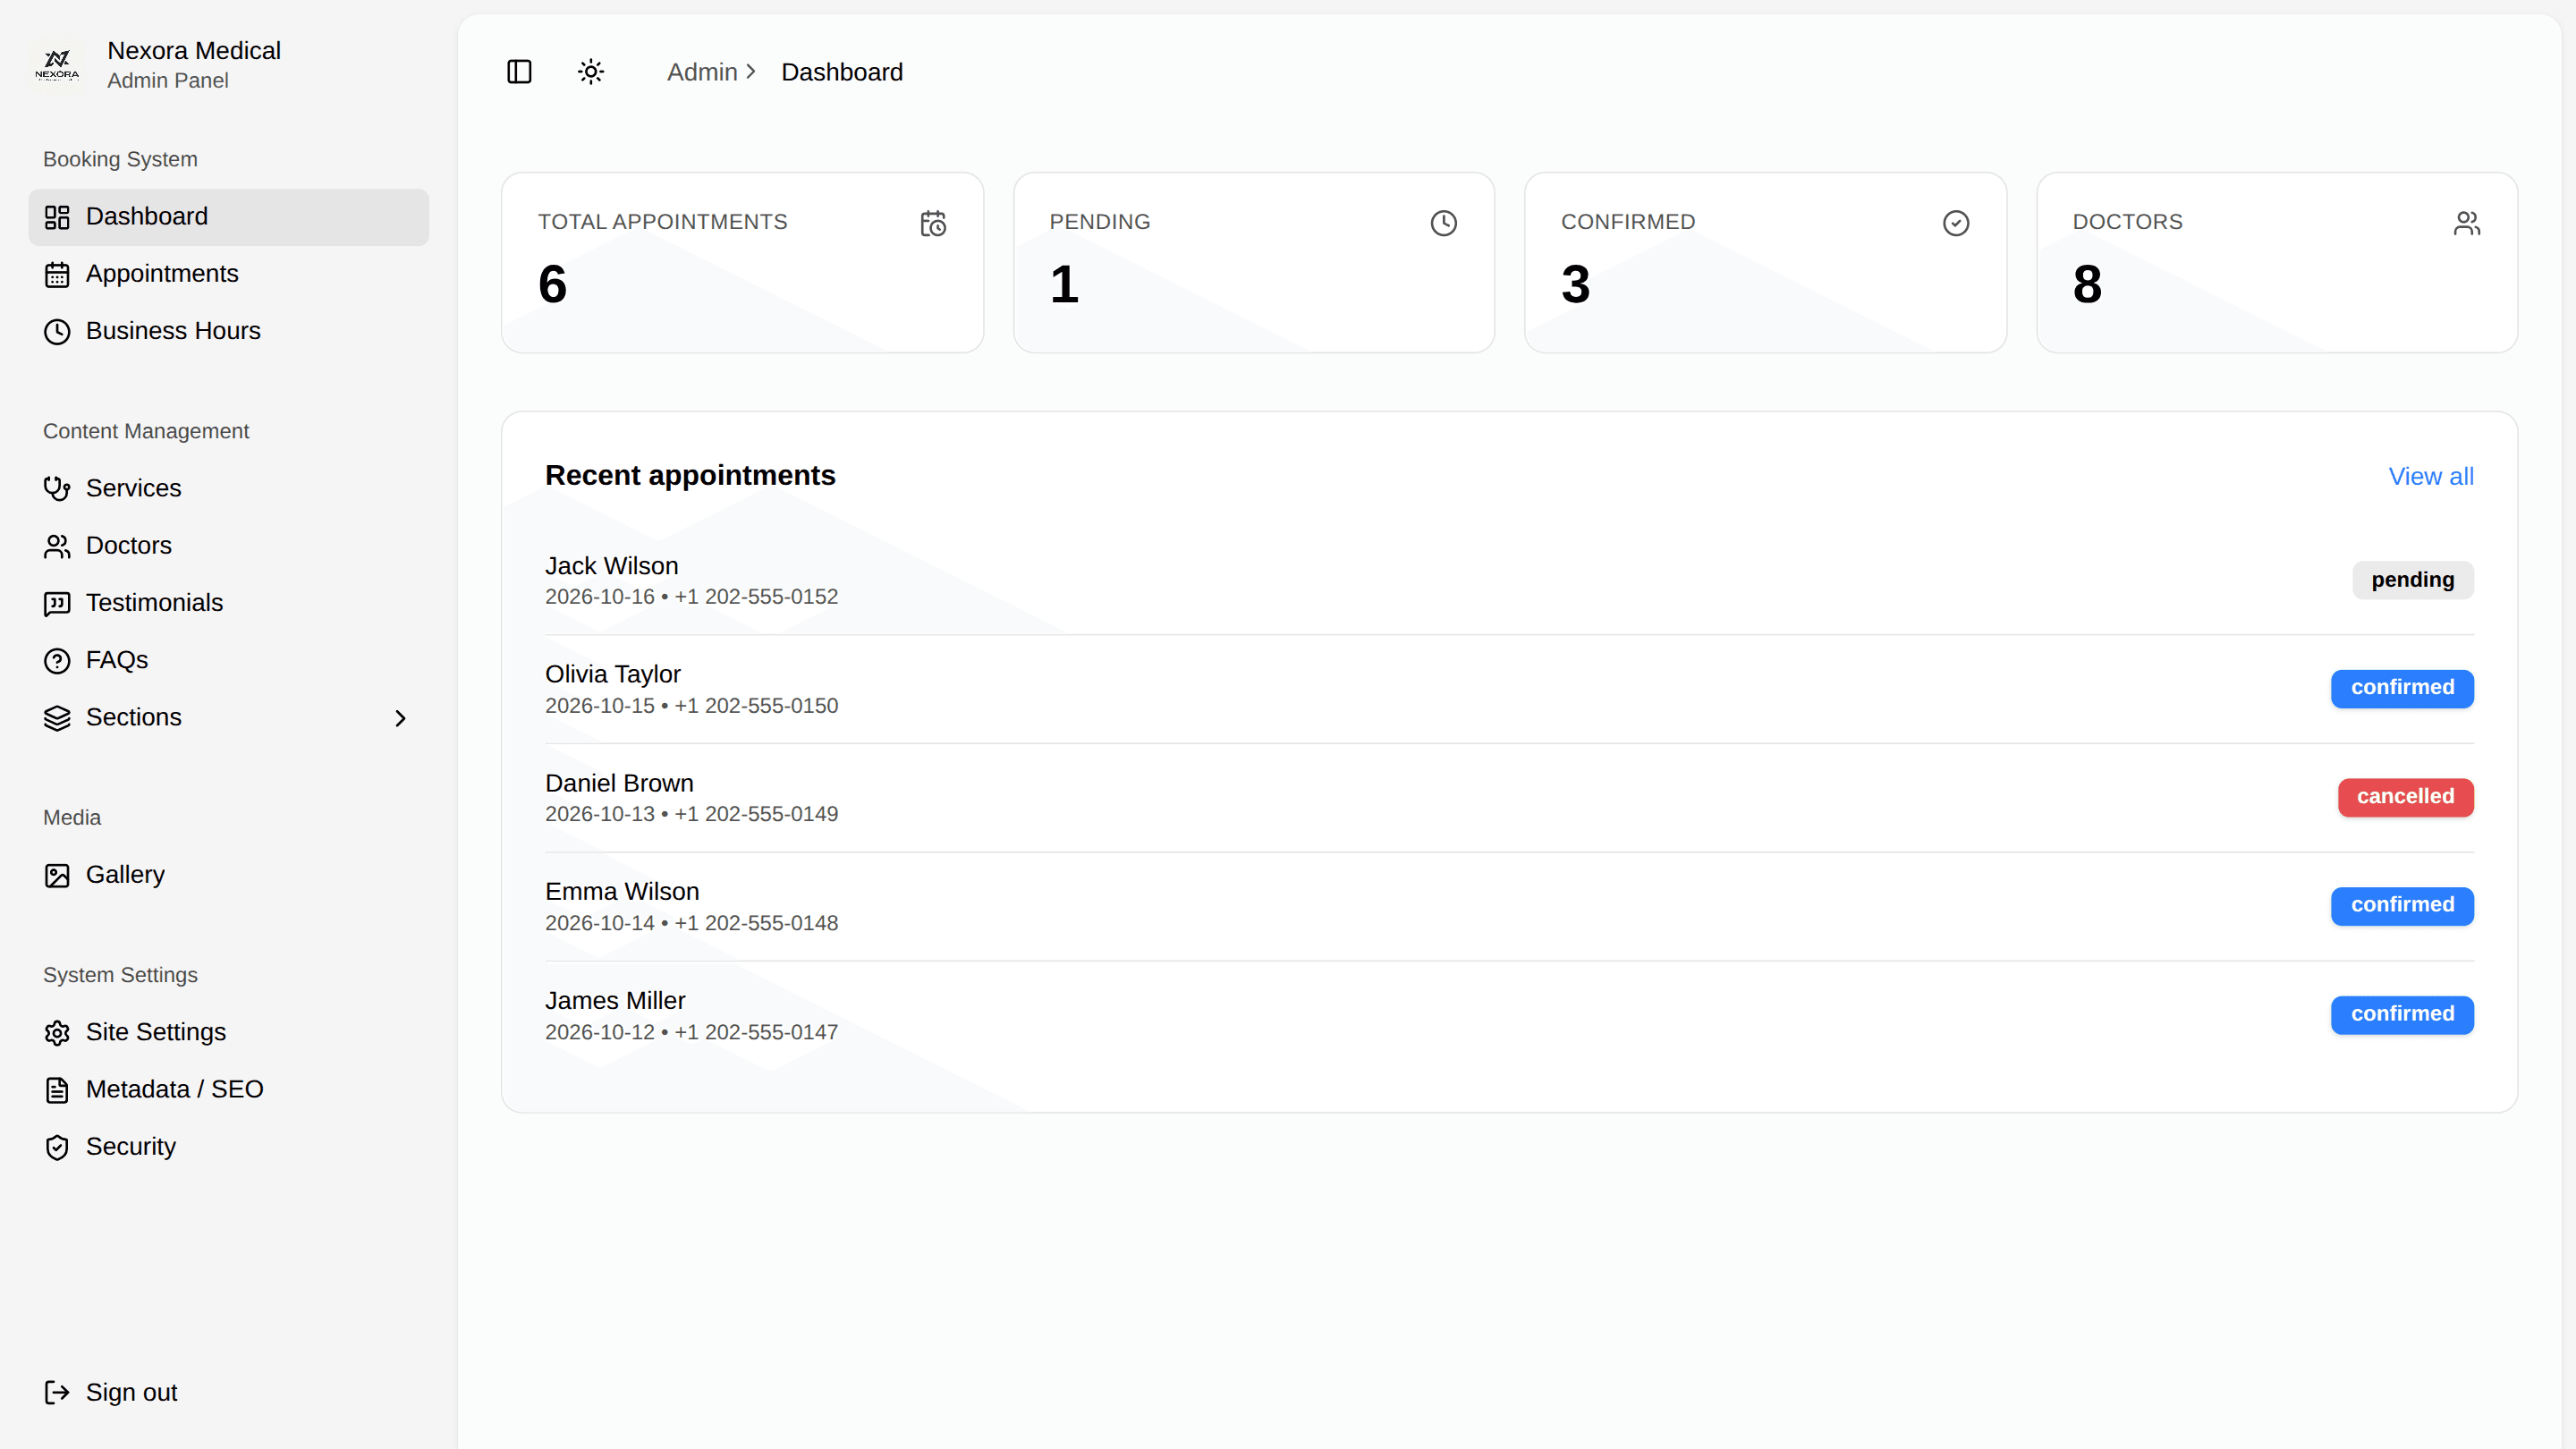This screenshot has height=1449, width=2576.
Task: Go to Appointments in the sidebar
Action: click(229, 274)
